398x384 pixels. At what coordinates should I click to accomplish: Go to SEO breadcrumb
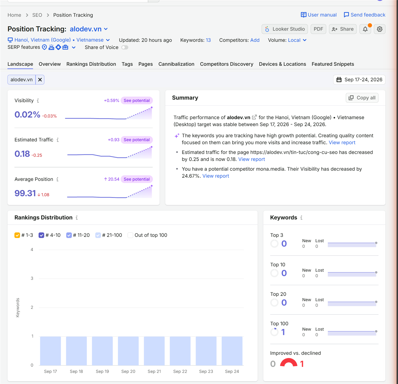click(x=37, y=15)
